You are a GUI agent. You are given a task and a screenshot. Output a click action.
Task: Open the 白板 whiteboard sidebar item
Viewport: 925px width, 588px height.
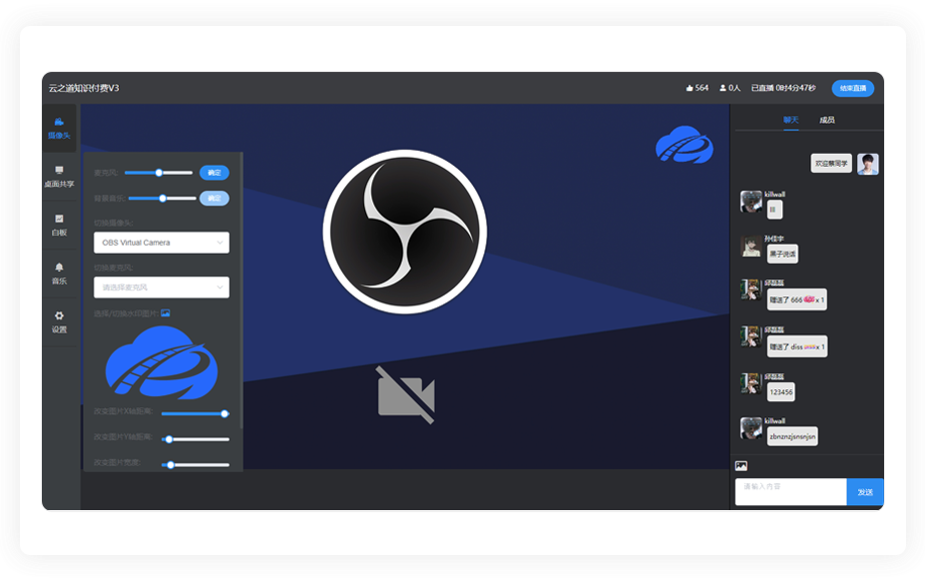coord(59,225)
